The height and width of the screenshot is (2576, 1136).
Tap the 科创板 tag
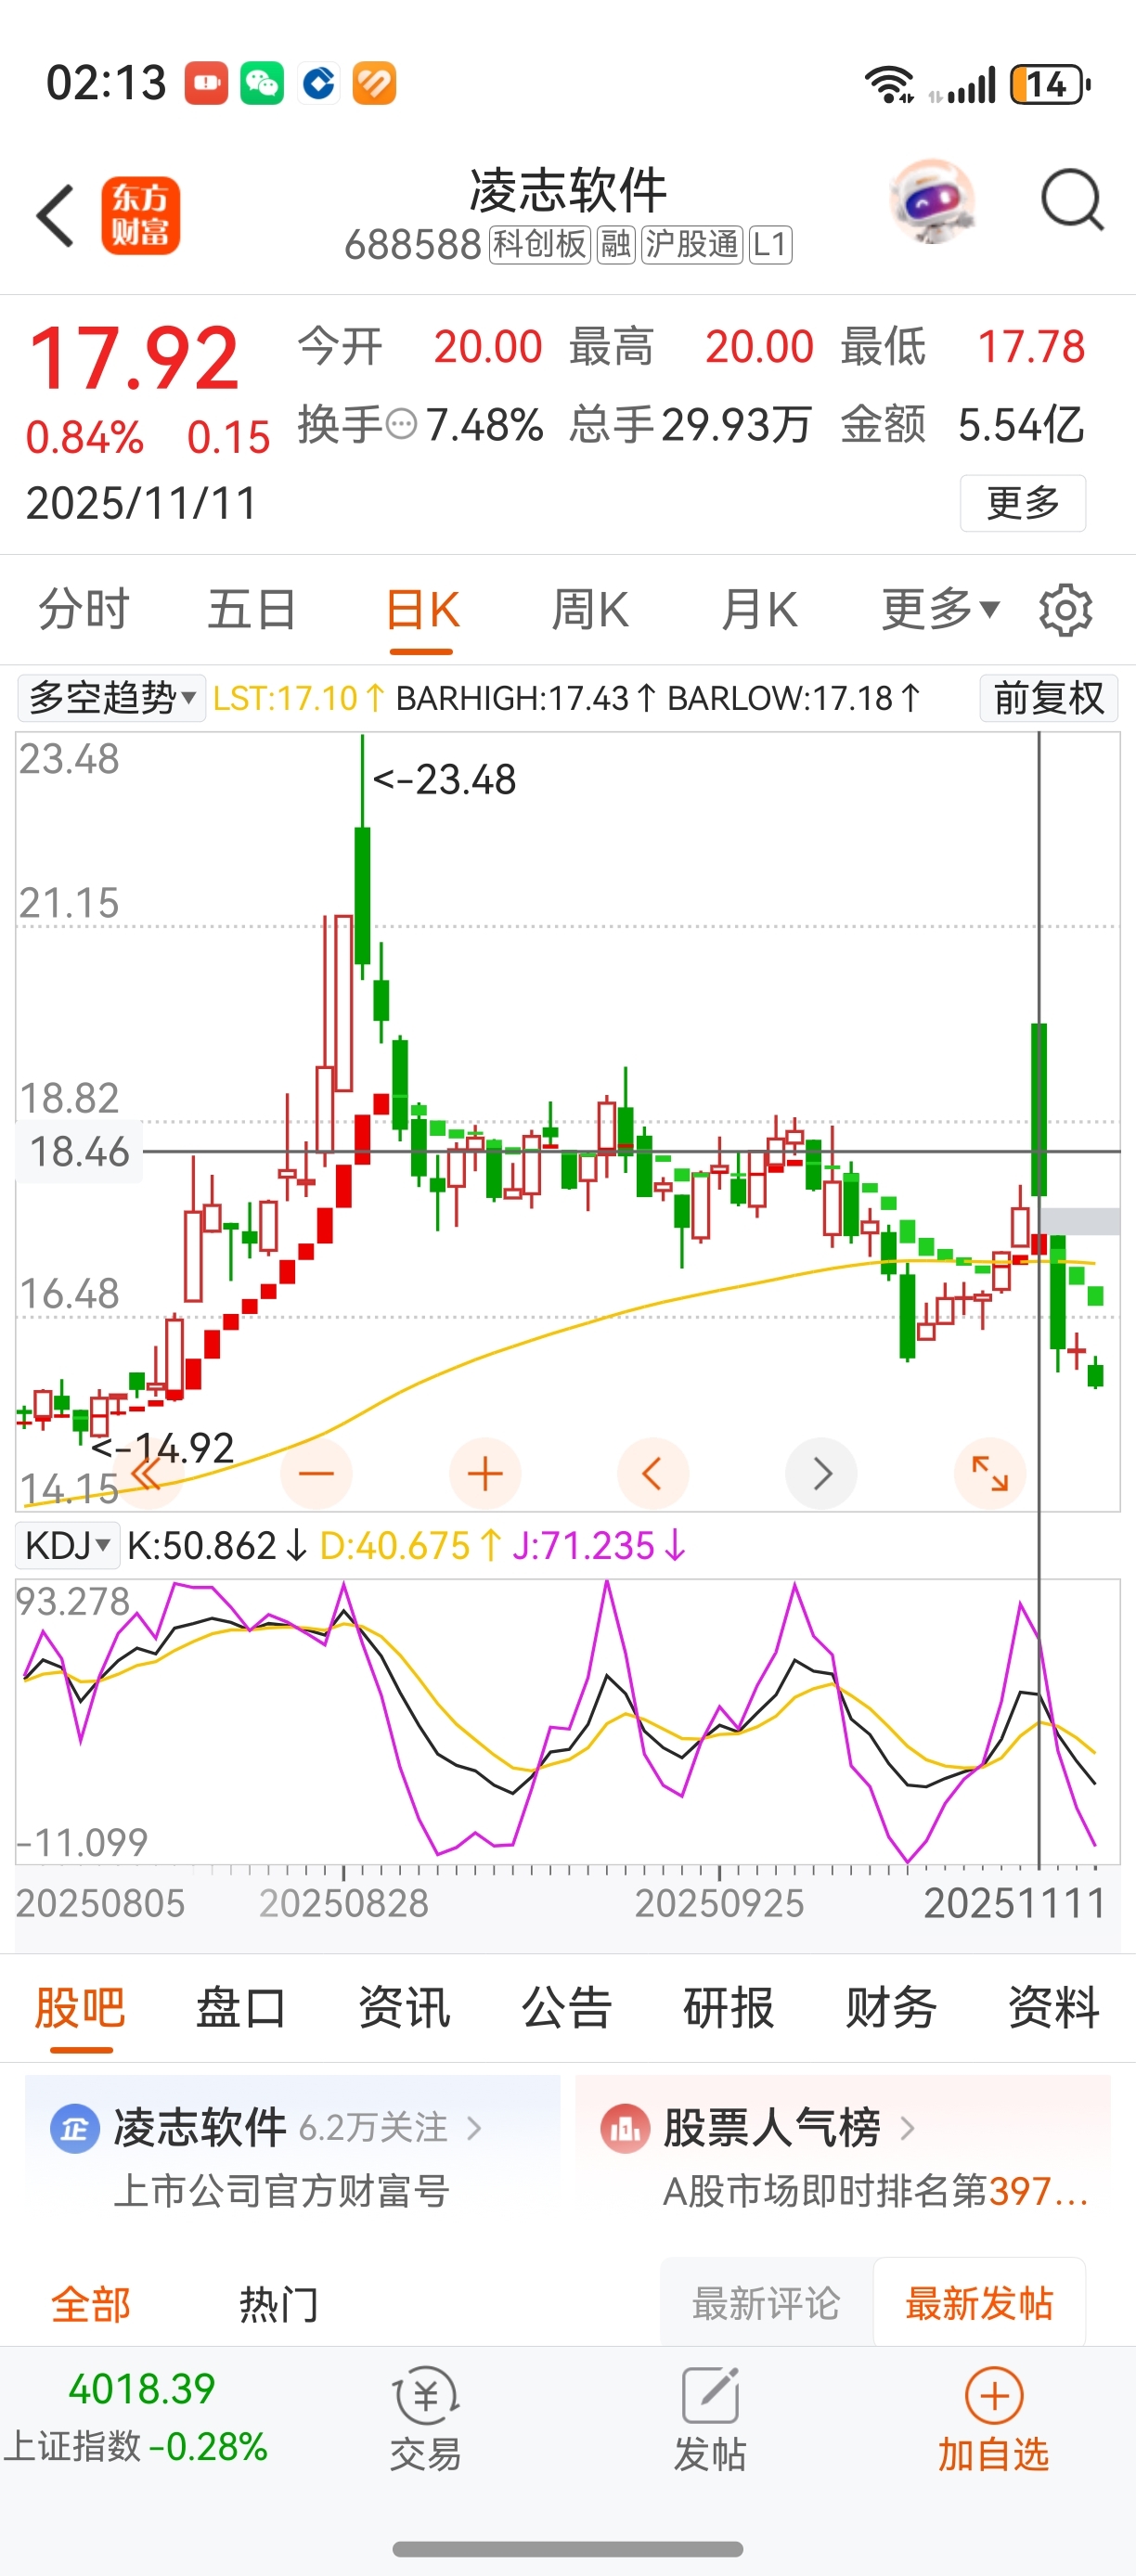pos(539,244)
